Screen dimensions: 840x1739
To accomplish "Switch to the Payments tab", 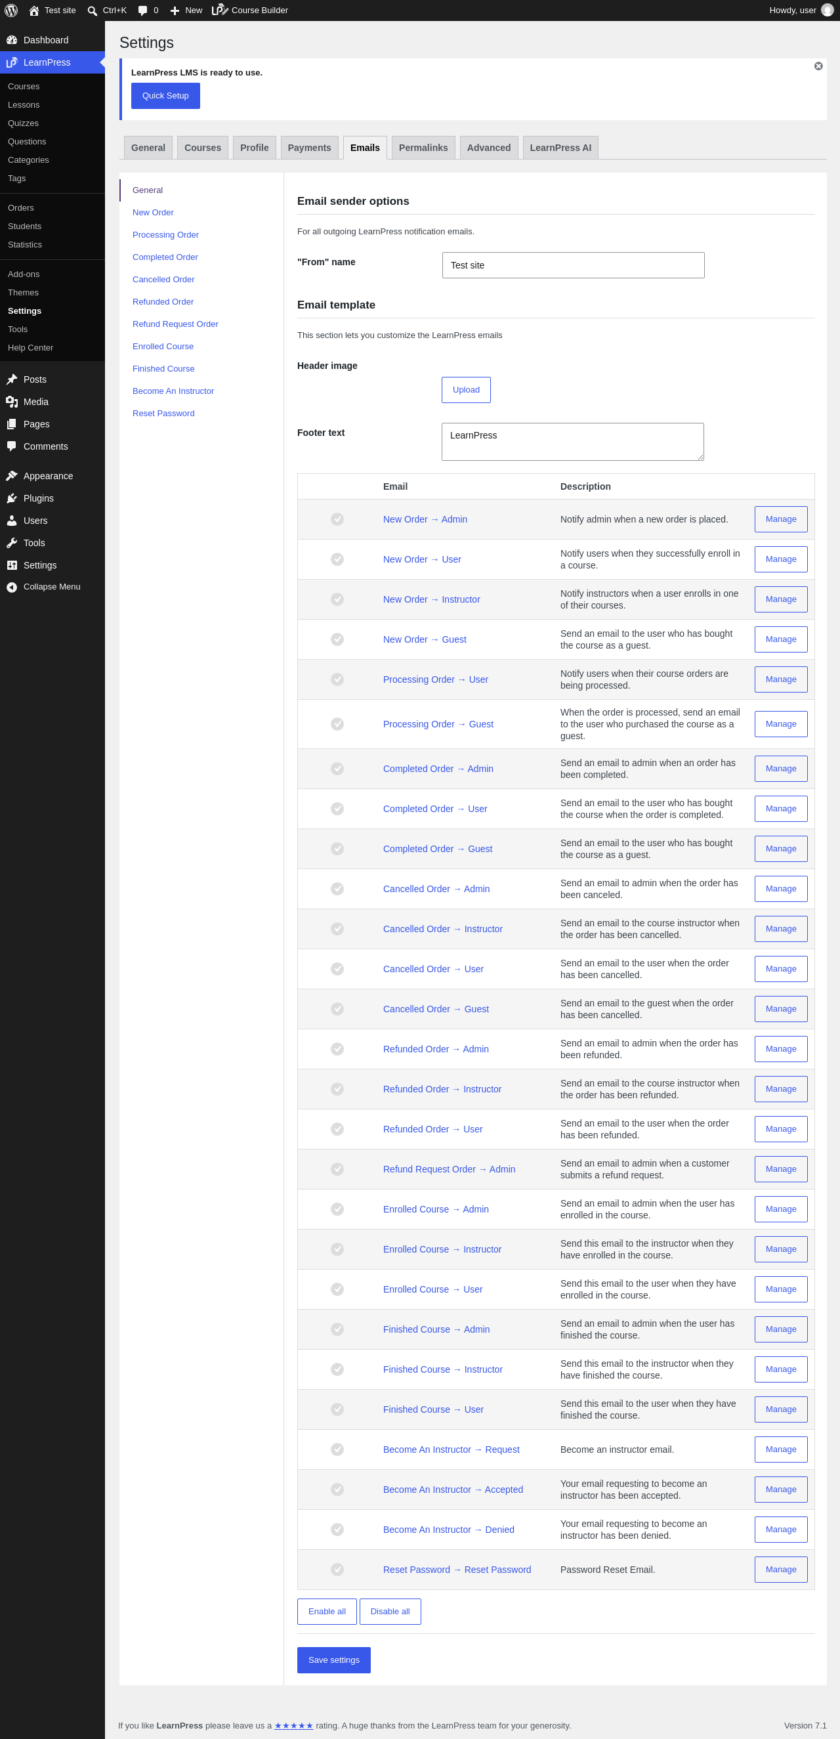I will (x=309, y=148).
